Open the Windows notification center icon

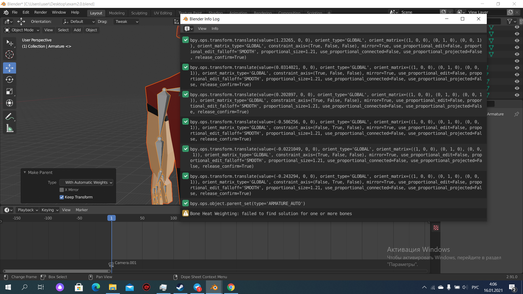[512, 287]
